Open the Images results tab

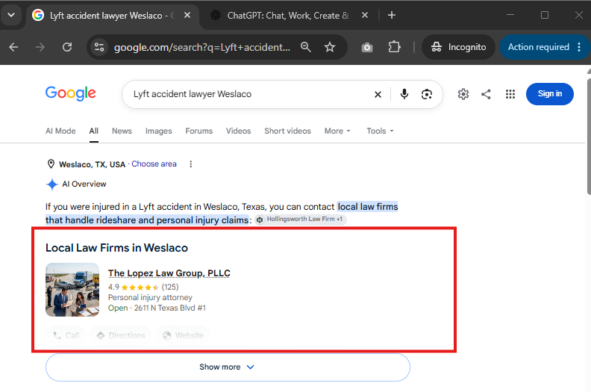159,131
